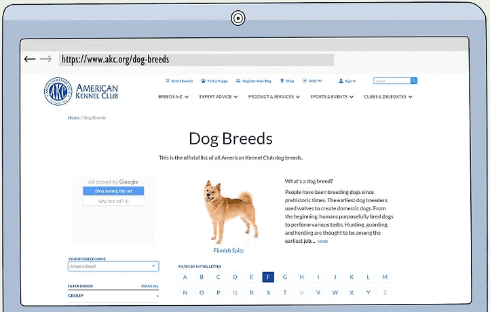Click the CLEAR ALL filters link
Image resolution: width=490 pixels, height=312 pixels.
tap(150, 286)
